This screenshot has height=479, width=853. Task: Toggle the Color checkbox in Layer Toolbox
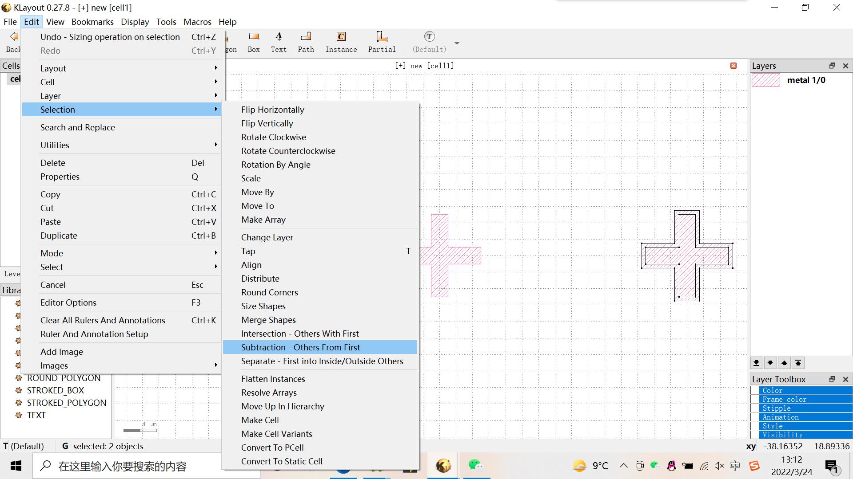point(755,390)
